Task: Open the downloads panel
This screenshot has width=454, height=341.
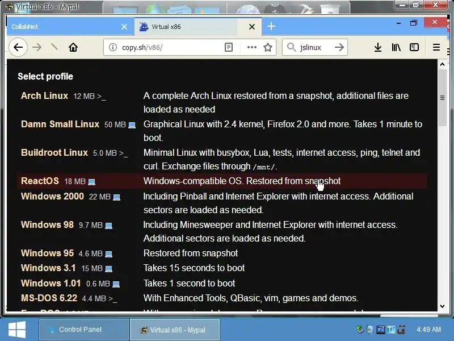Action: click(x=378, y=47)
